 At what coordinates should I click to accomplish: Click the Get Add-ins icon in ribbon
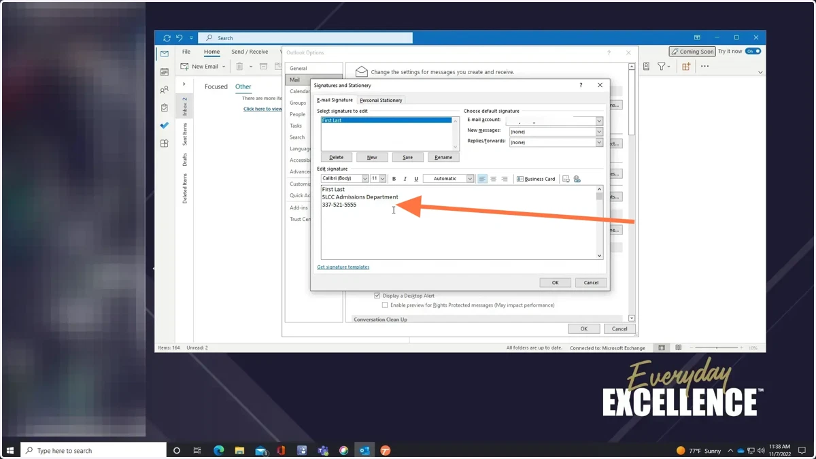(686, 67)
